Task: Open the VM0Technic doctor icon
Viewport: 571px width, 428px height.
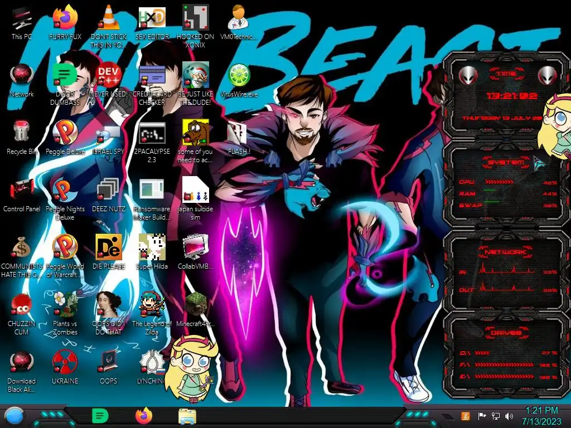Action: coord(239,22)
